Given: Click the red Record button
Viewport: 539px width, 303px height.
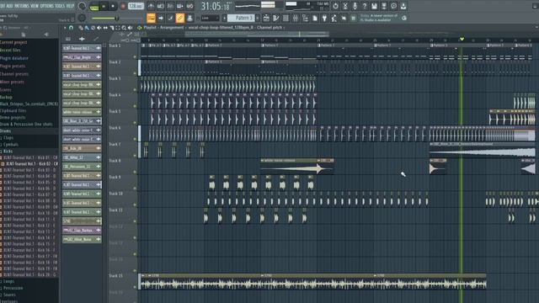Looking at the screenshot, I should (x=123, y=7).
